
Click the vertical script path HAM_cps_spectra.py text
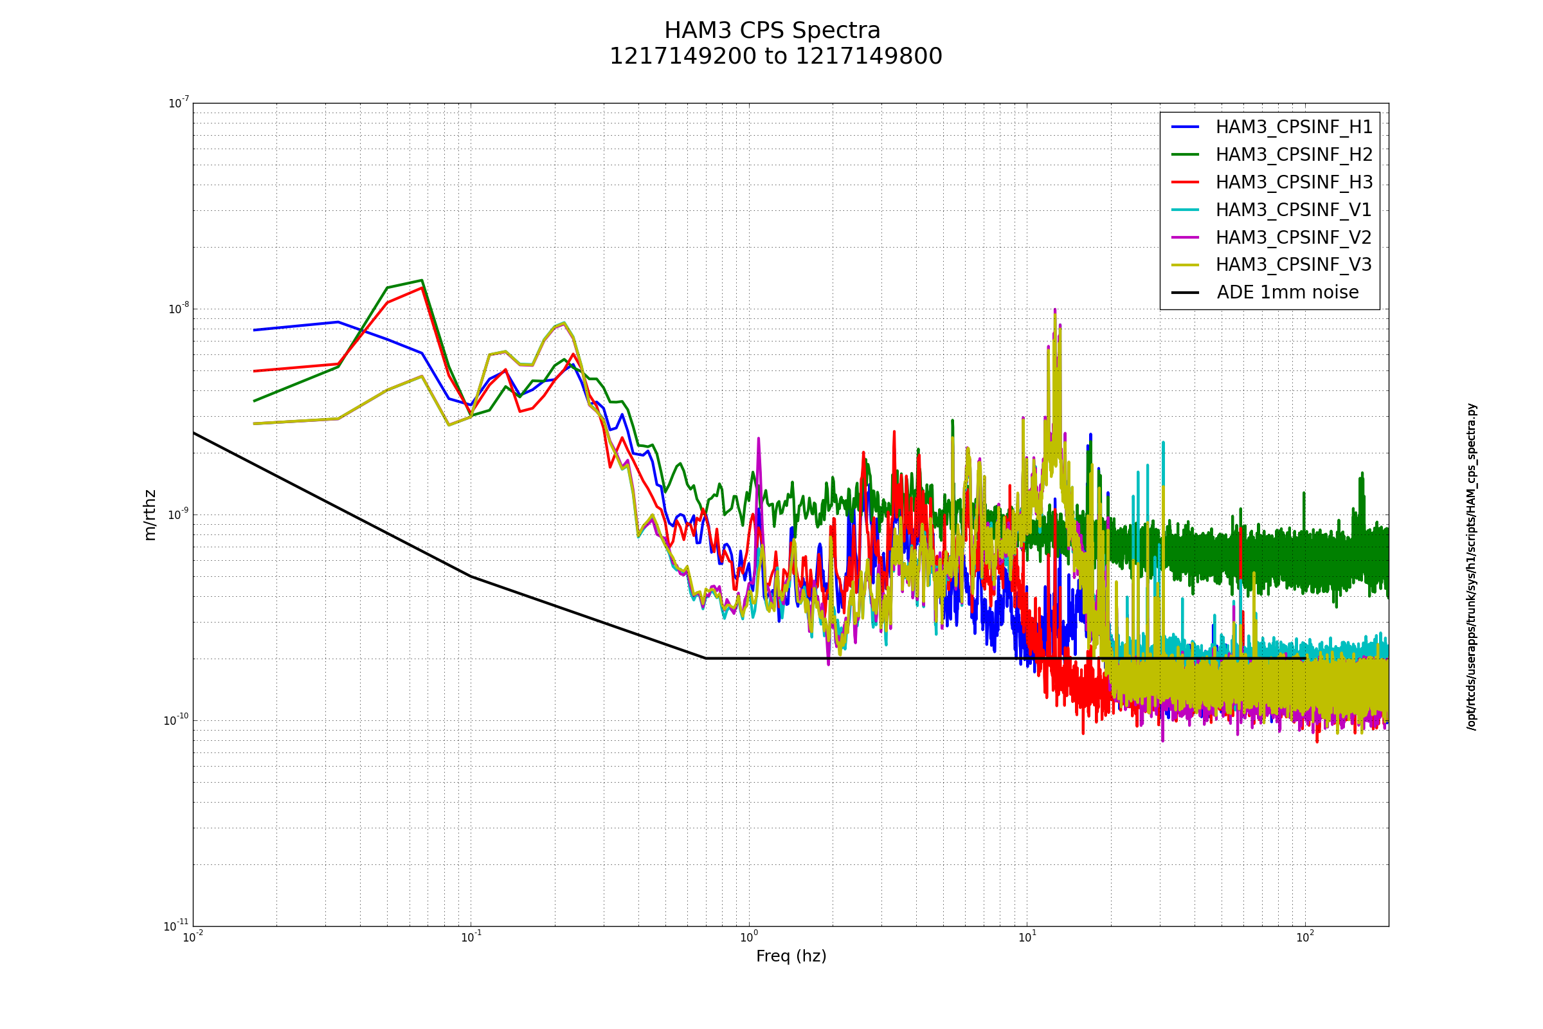pos(1472,567)
